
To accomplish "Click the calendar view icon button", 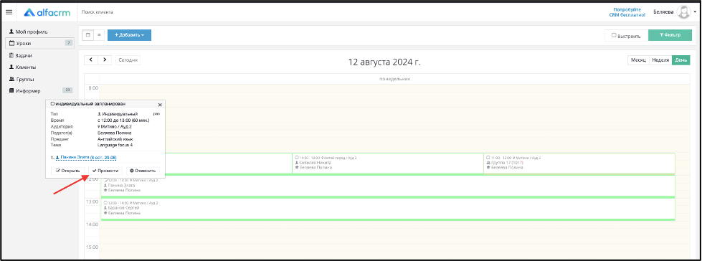I will 88,35.
